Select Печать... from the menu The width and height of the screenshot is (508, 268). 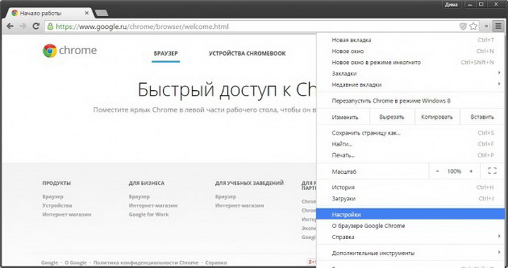410,155
